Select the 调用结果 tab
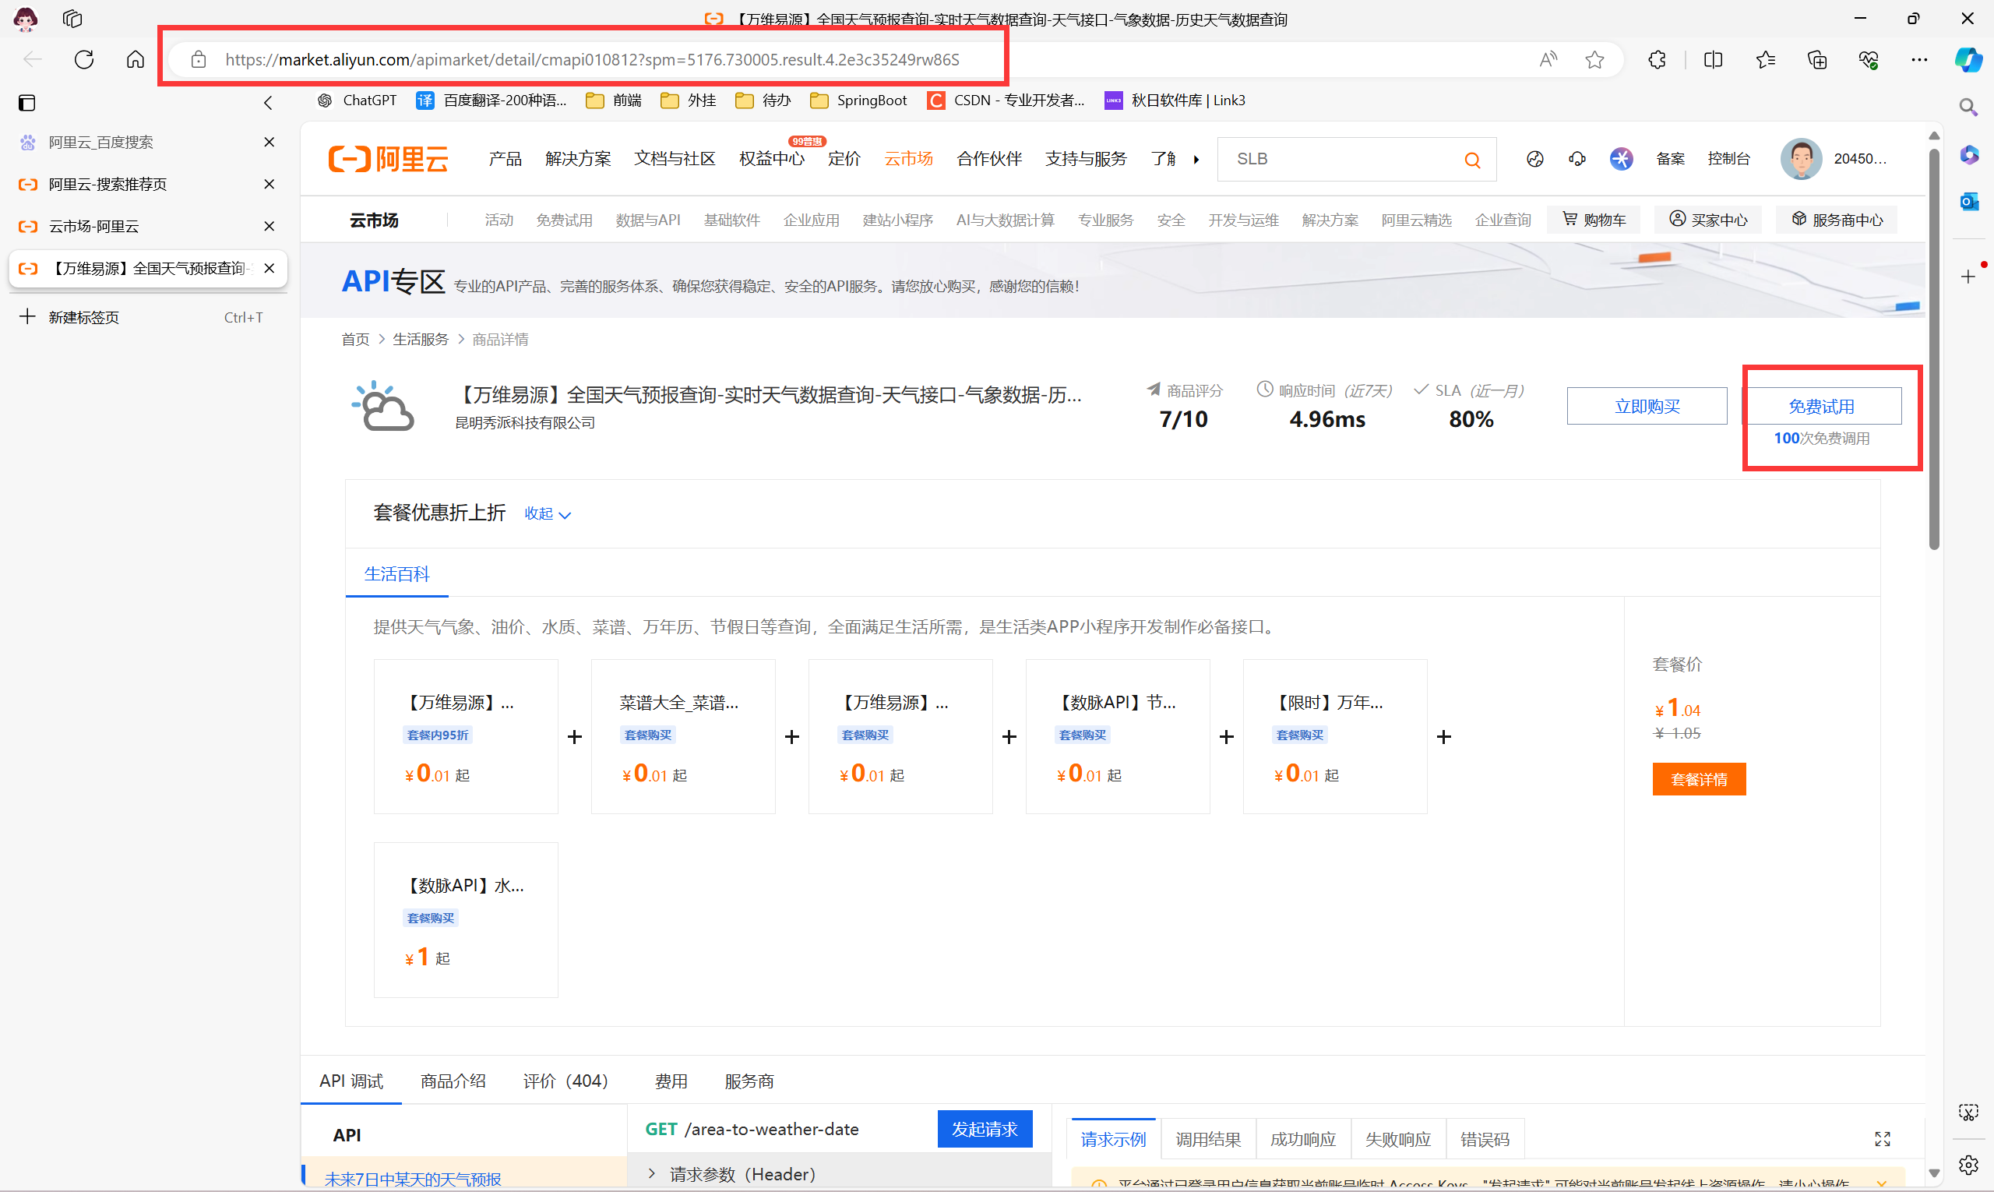Screen dimensions: 1994x1192 coord(1208,1139)
